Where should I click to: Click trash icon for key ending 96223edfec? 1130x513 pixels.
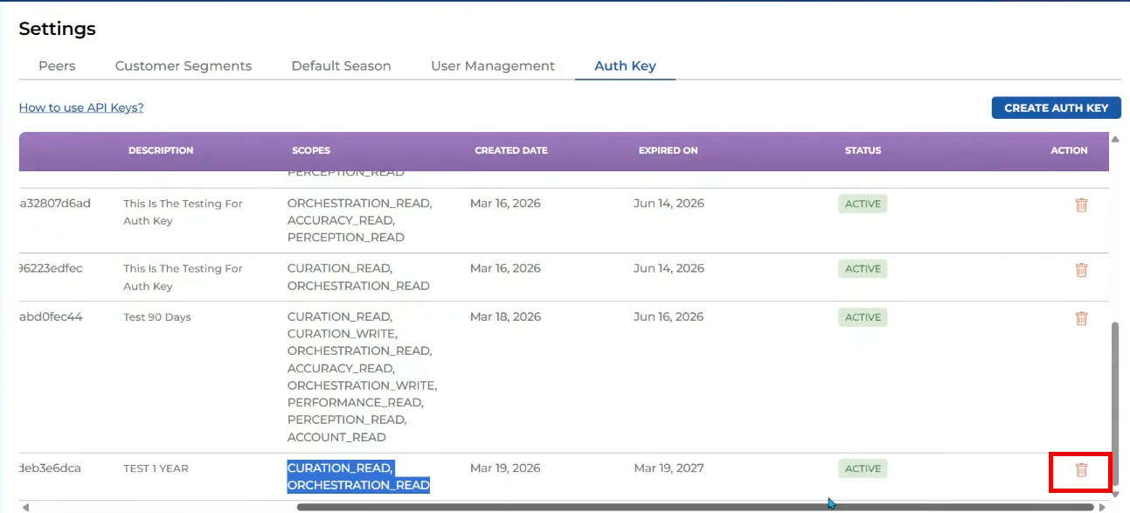[1081, 270]
